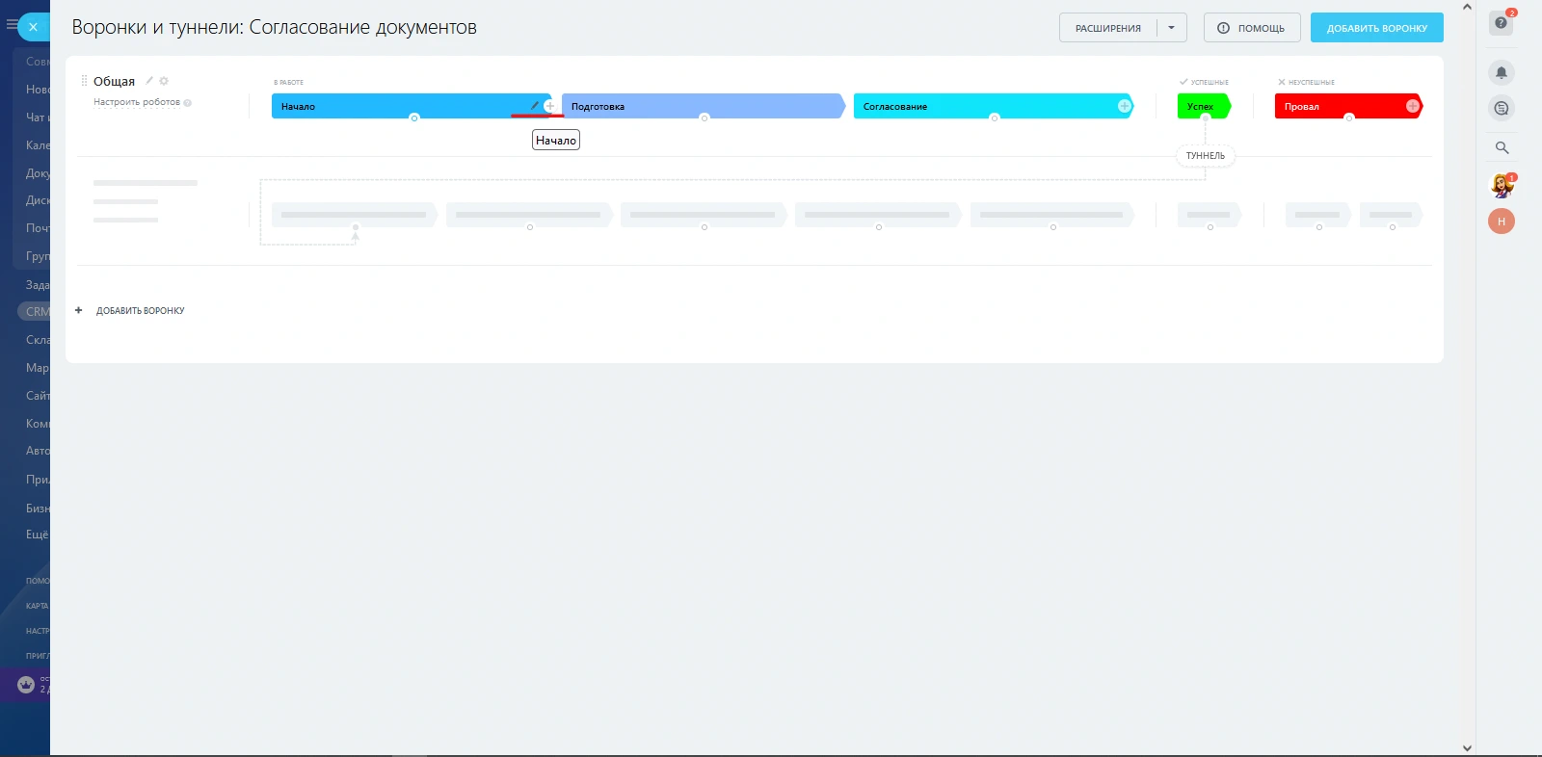Viewport: 1542px width, 757px height.
Task: Click the Добавить воронку link at bottom
Action: (140, 311)
